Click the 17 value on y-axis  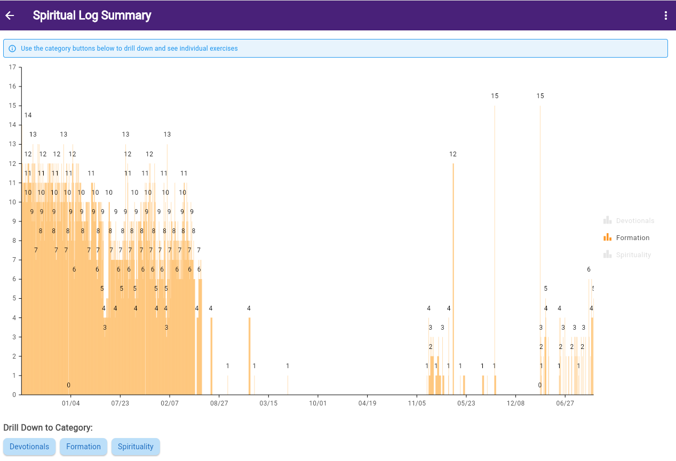(x=13, y=67)
